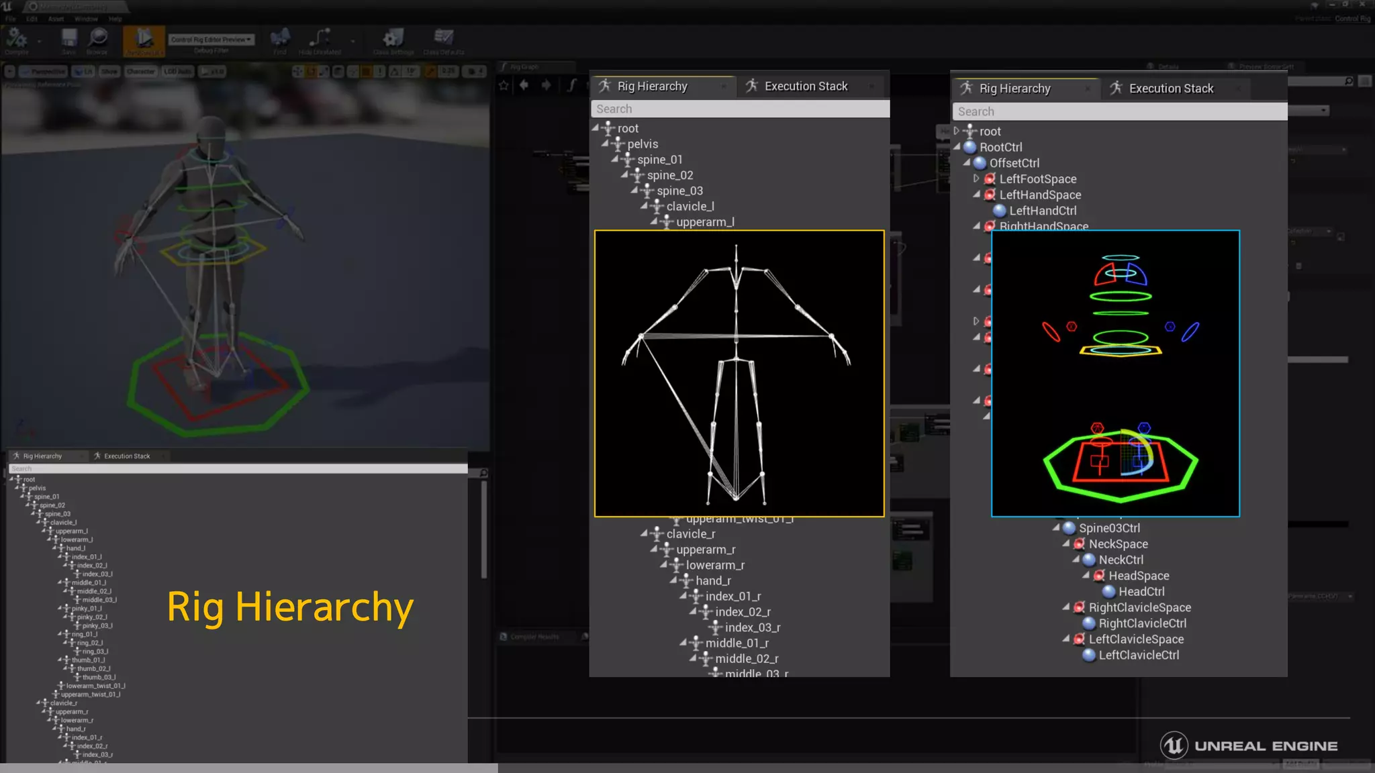This screenshot has height=773, width=1375.
Task: Click the graph forward arrow icon
Action: [x=546, y=85]
